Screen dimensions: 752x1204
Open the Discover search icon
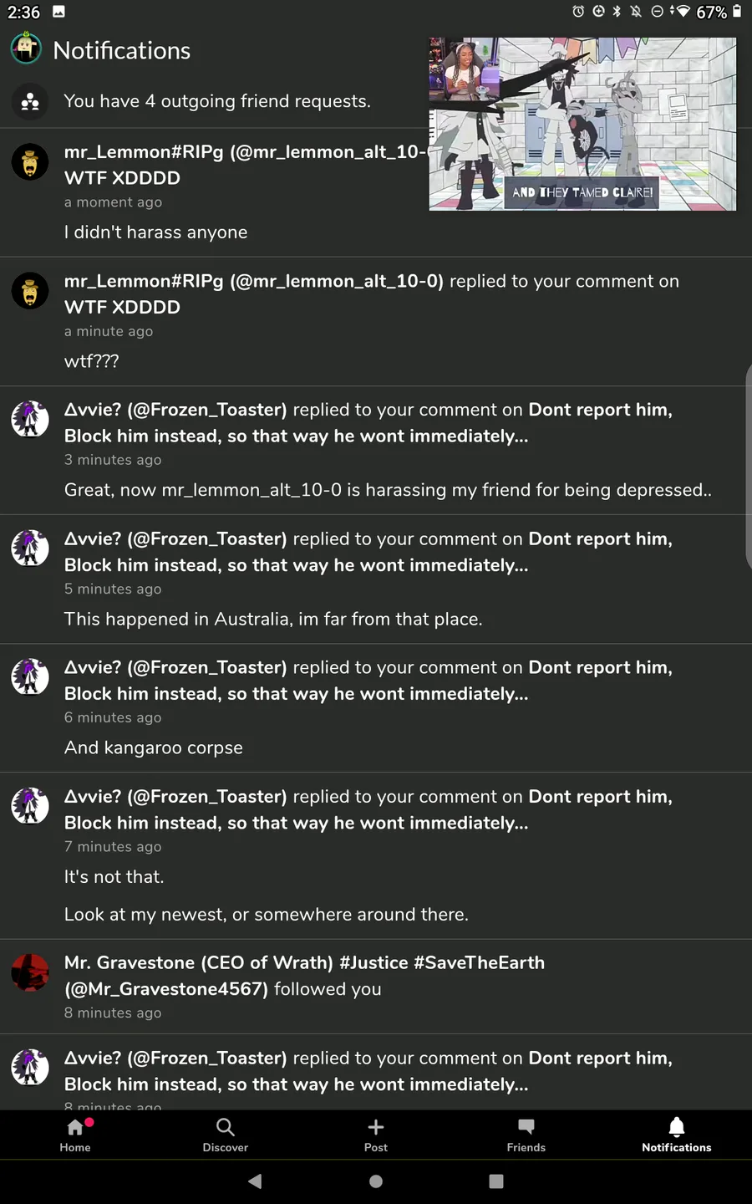226,1127
